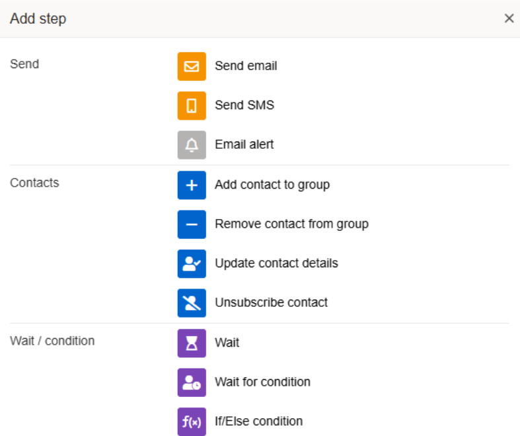Click the Update contact details person icon

click(192, 263)
